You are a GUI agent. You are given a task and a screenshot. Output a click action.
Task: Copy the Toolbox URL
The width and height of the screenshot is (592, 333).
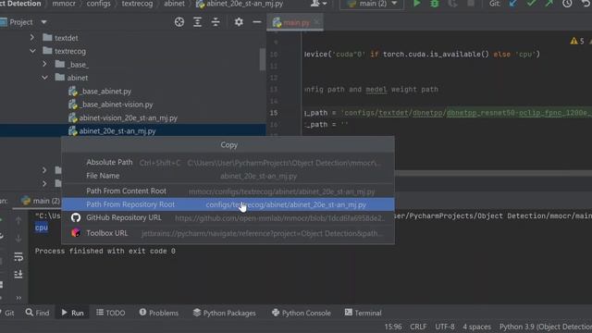[228, 233]
